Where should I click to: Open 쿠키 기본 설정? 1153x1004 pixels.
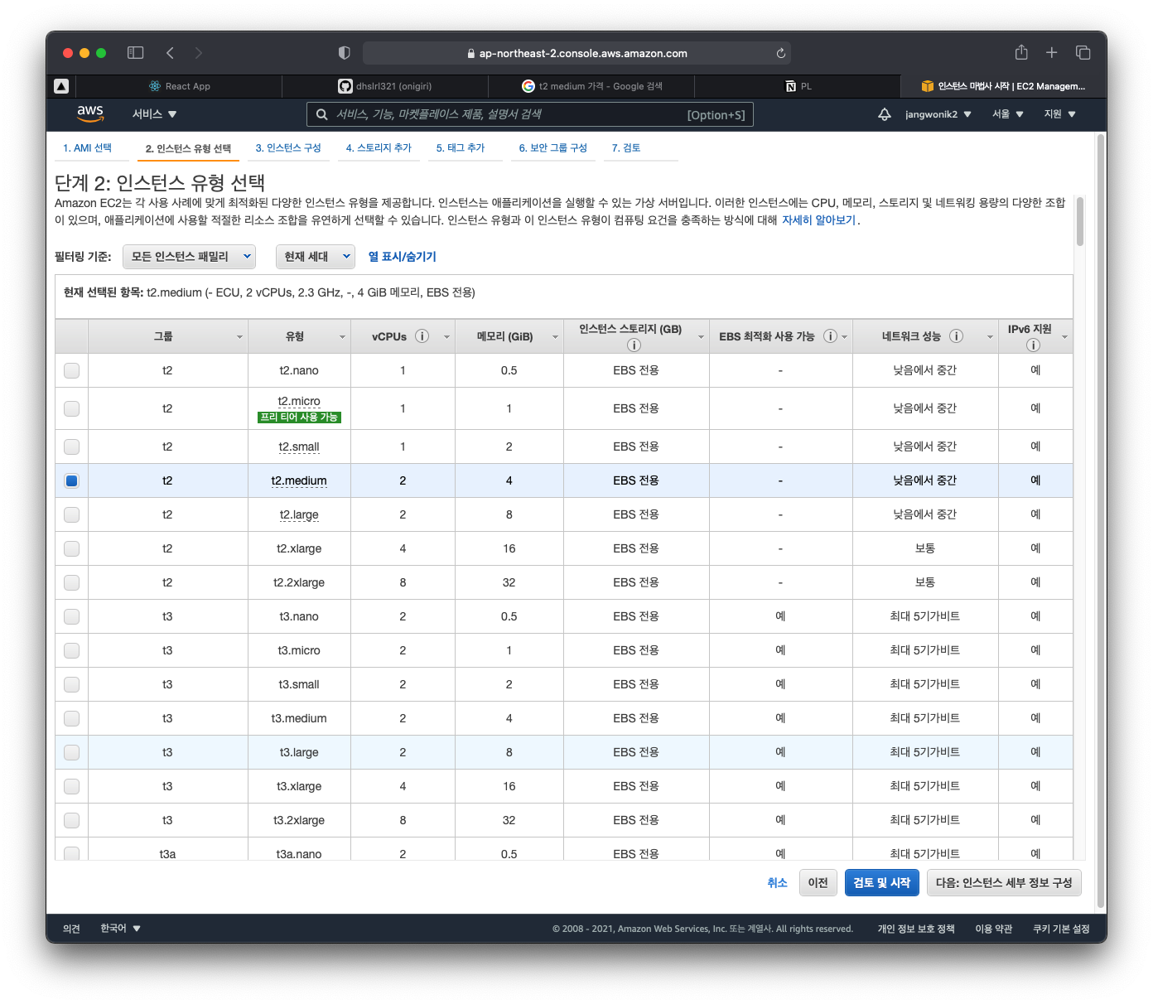pos(1061,929)
